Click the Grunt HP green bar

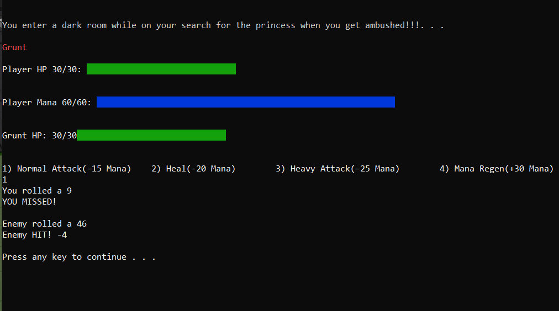click(151, 135)
